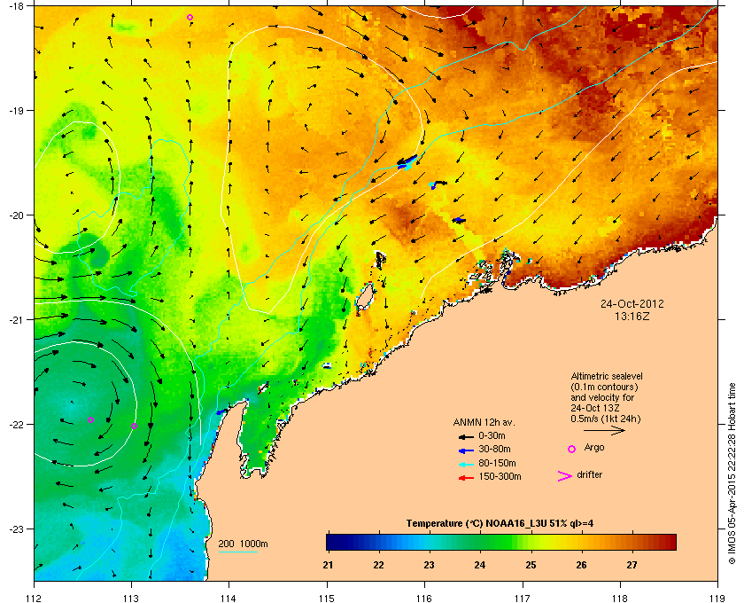Click the magenta drifter chevron in legend

[x=565, y=476]
